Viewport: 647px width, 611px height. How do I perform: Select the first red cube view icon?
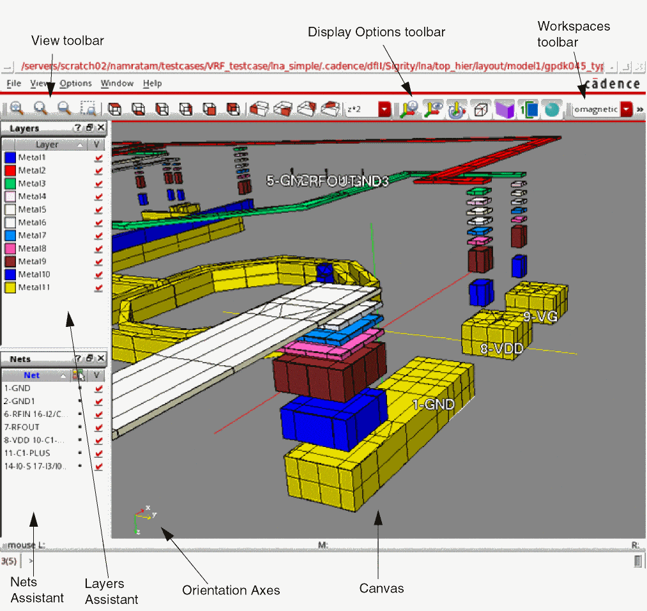115,109
